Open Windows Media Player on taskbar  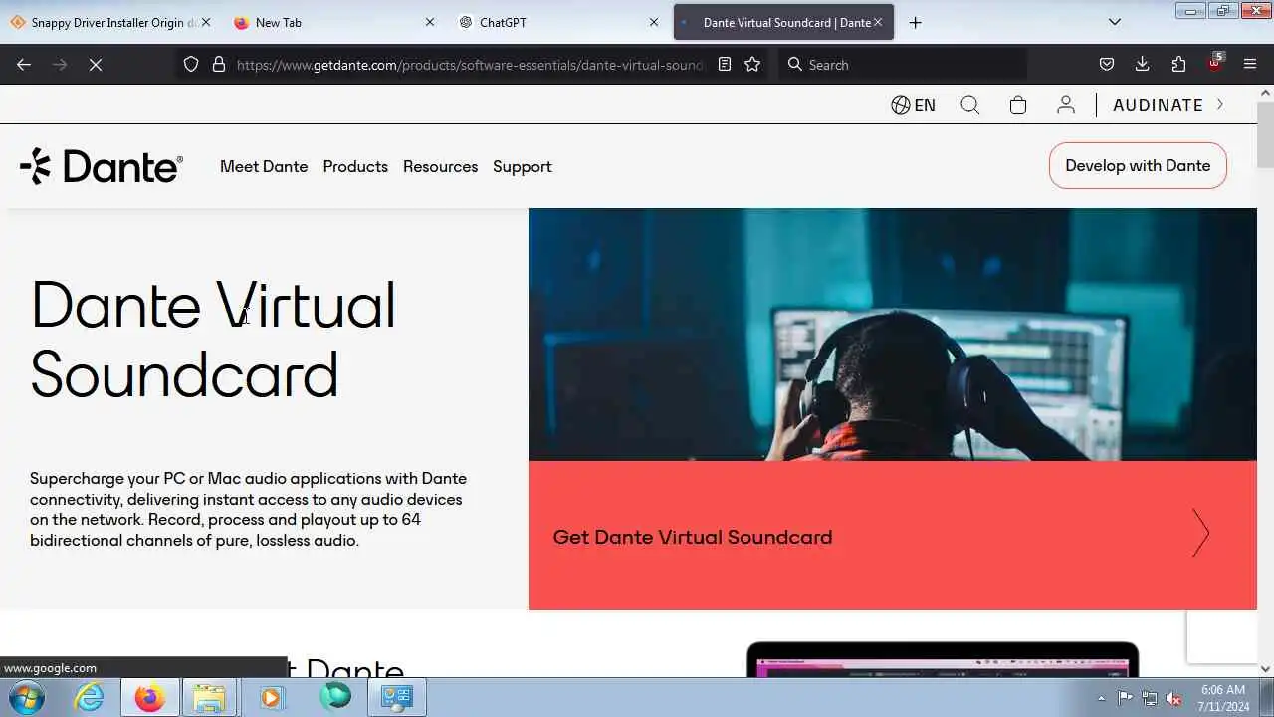[x=271, y=697]
